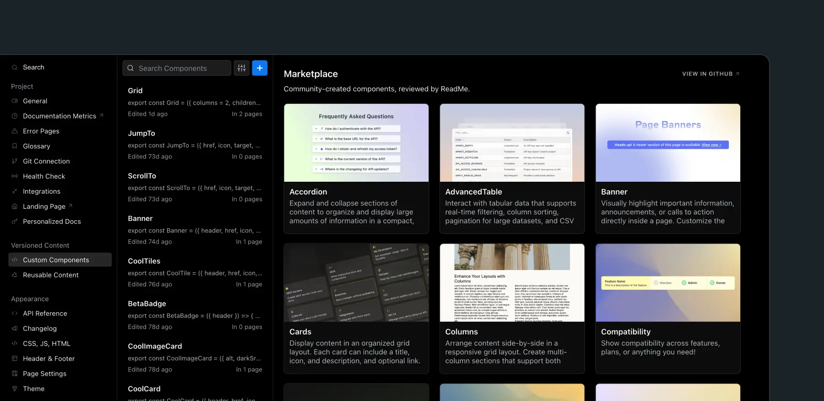Open the Accordion marketplace card thumbnail

click(356, 143)
